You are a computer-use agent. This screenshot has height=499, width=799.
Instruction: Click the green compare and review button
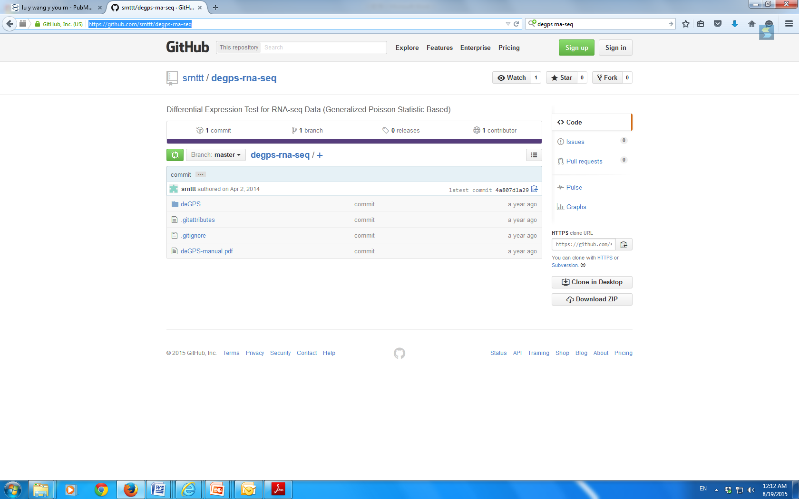click(175, 155)
